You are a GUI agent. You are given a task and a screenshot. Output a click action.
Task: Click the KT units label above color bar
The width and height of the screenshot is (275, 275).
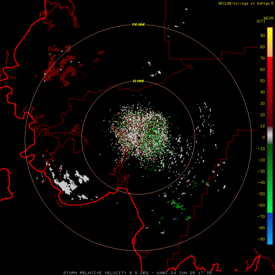(261, 21)
